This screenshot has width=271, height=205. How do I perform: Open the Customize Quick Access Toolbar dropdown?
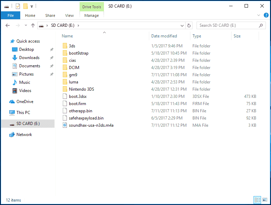[32, 7]
